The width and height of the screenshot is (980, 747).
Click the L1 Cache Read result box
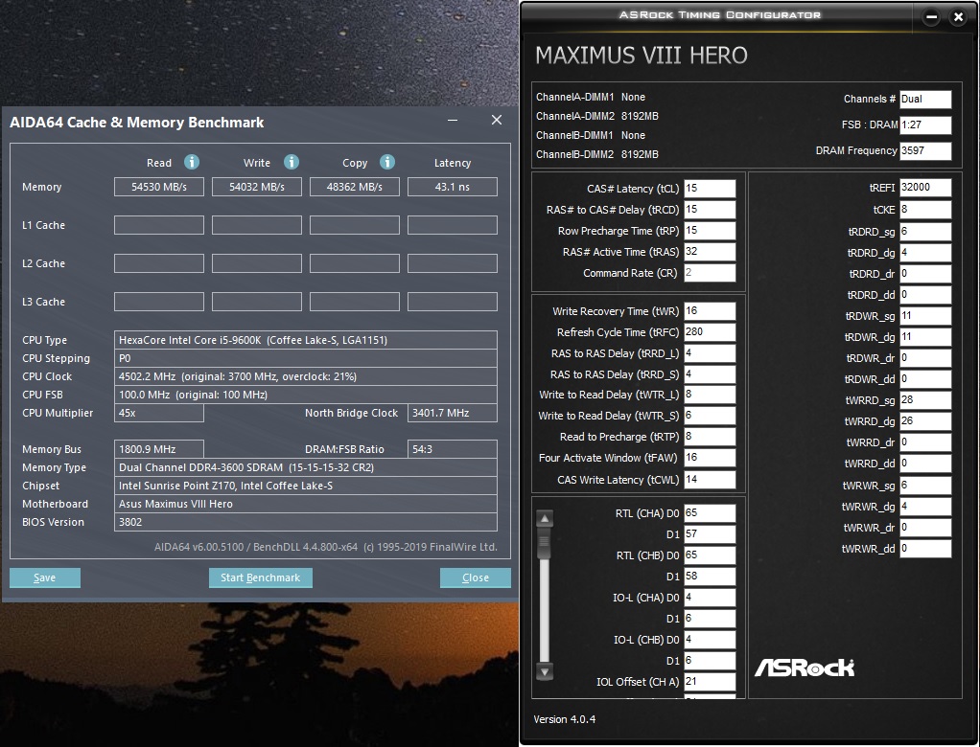[159, 225]
